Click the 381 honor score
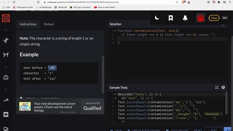The width and height of the screenshot is (233, 131). 225,18
